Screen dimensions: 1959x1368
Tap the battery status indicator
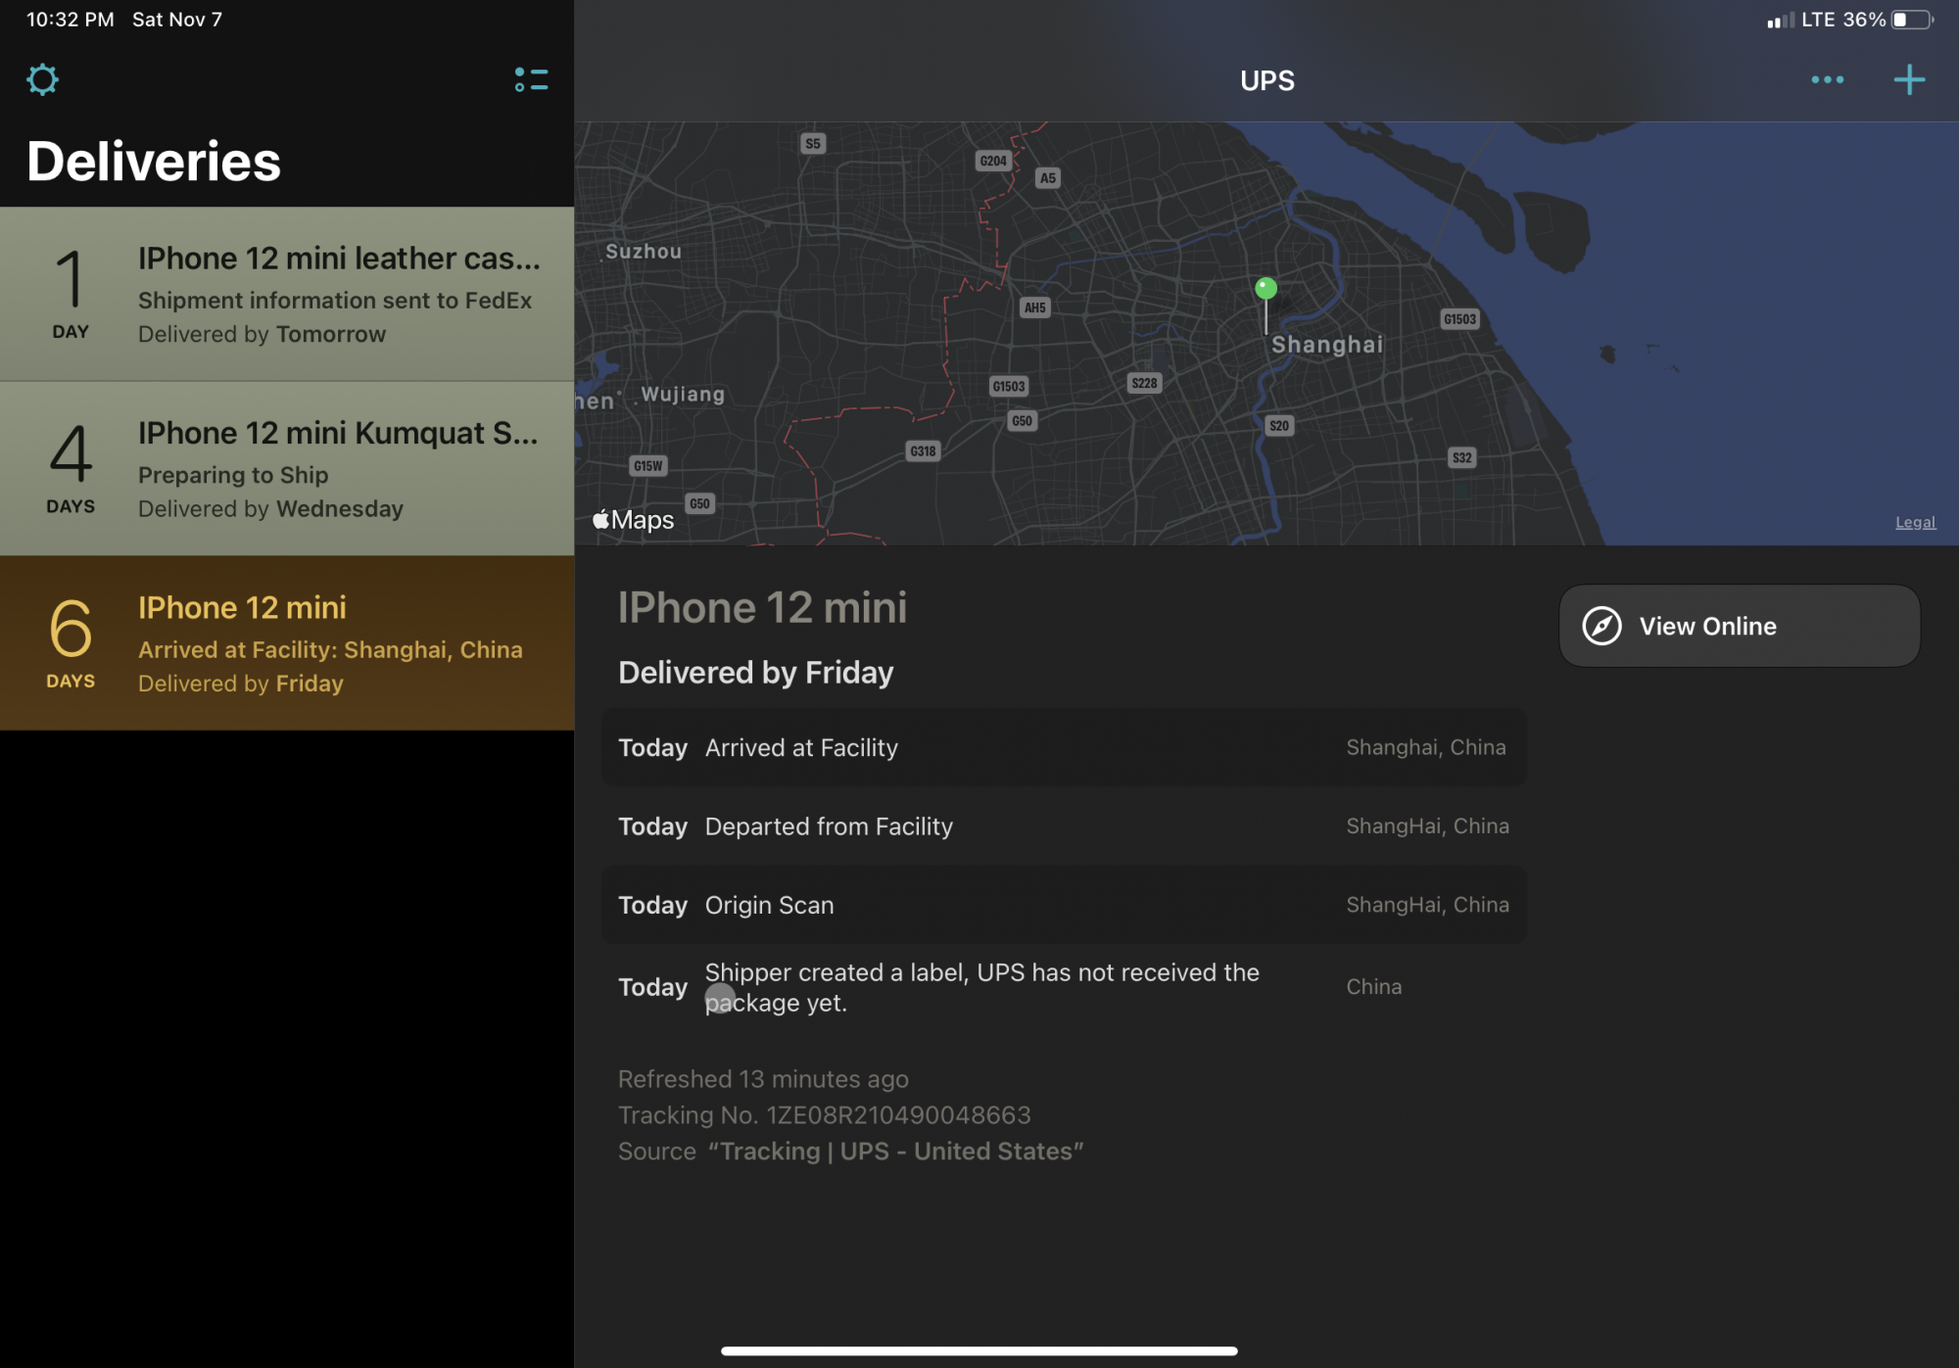click(1912, 20)
